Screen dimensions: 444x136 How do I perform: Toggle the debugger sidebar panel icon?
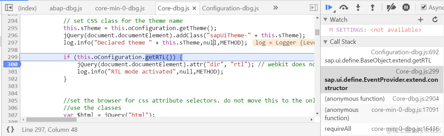pos(314,8)
